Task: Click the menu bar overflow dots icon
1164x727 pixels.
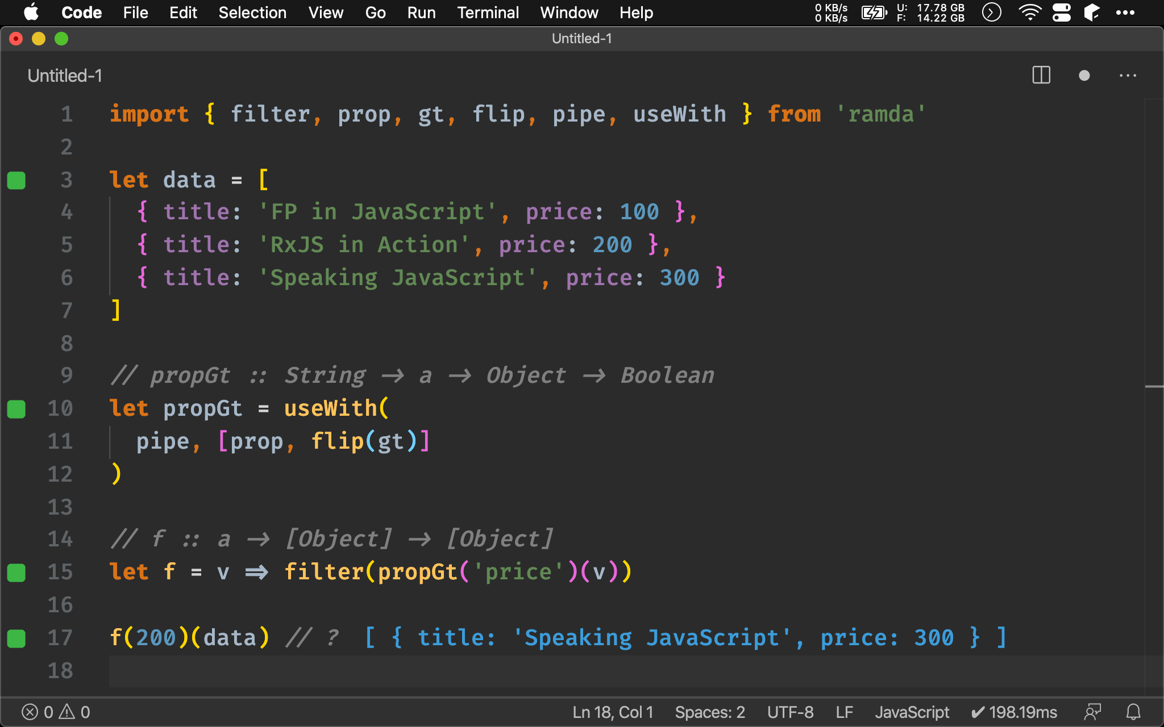Action: coord(1125,12)
